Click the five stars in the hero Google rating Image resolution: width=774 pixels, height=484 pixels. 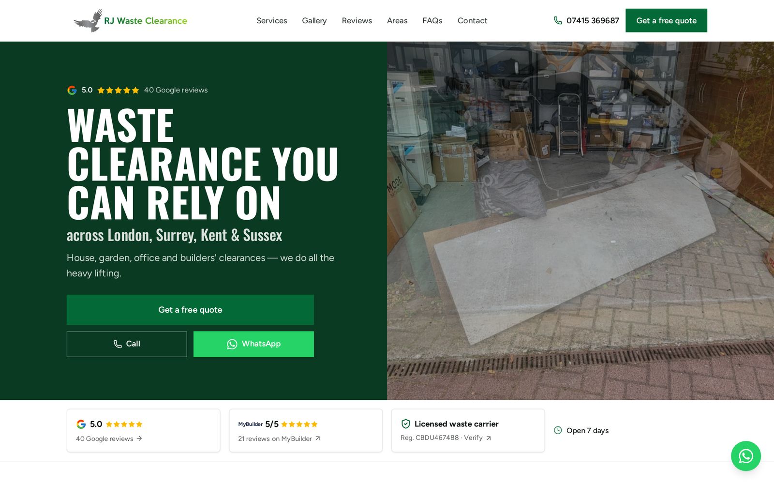point(118,90)
